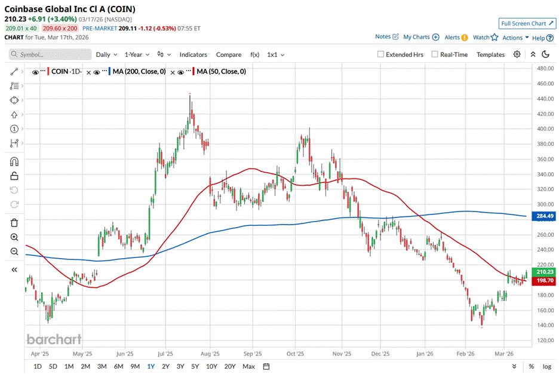Enable the Extended Hrs checkbox
Screen dimensions: 559x374
[x=381, y=54]
